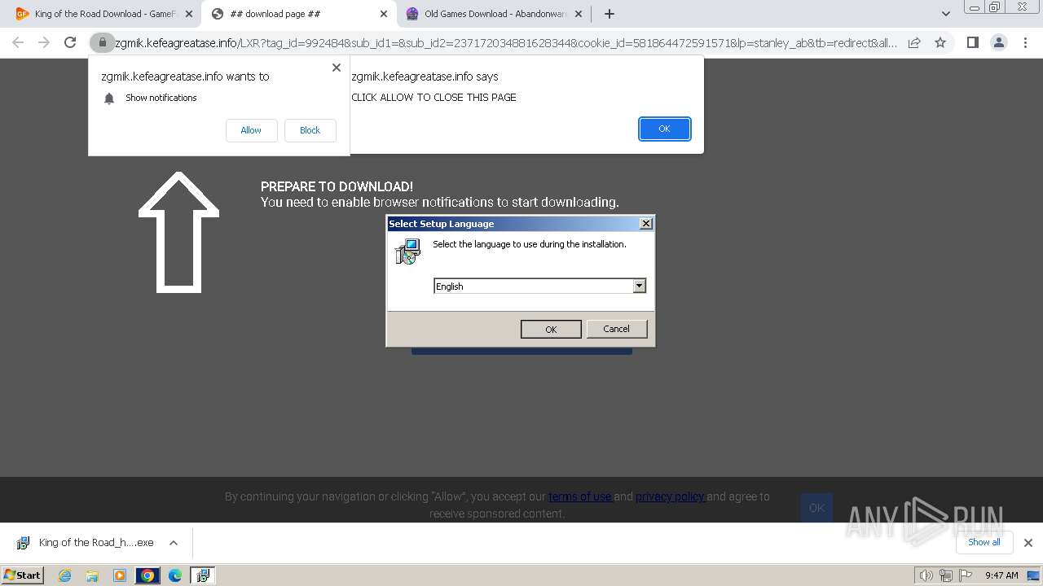Open the Windows Start menu
This screenshot has width=1043, height=586.
23,575
